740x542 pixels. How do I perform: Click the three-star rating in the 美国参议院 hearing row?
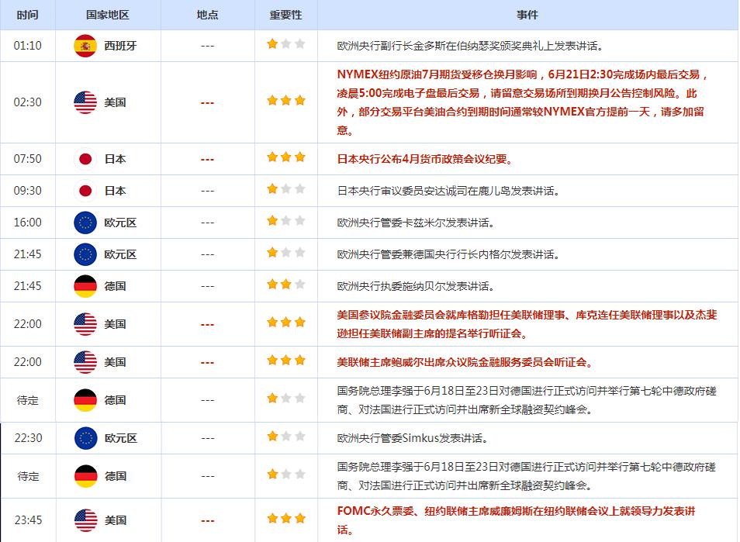click(286, 322)
